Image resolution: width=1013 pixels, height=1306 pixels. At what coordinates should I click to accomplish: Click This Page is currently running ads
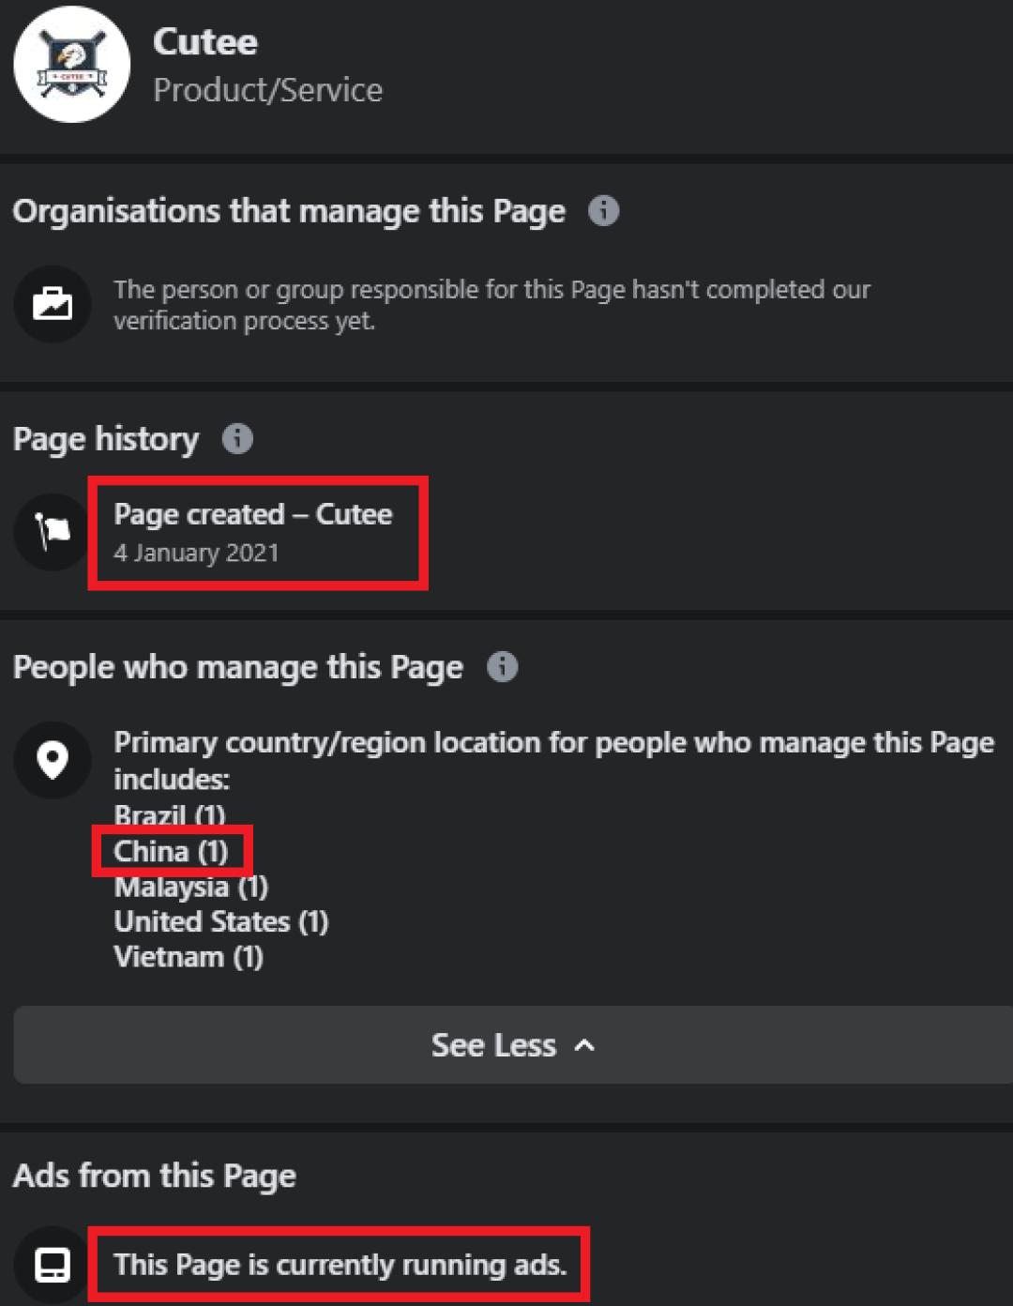(x=340, y=1265)
